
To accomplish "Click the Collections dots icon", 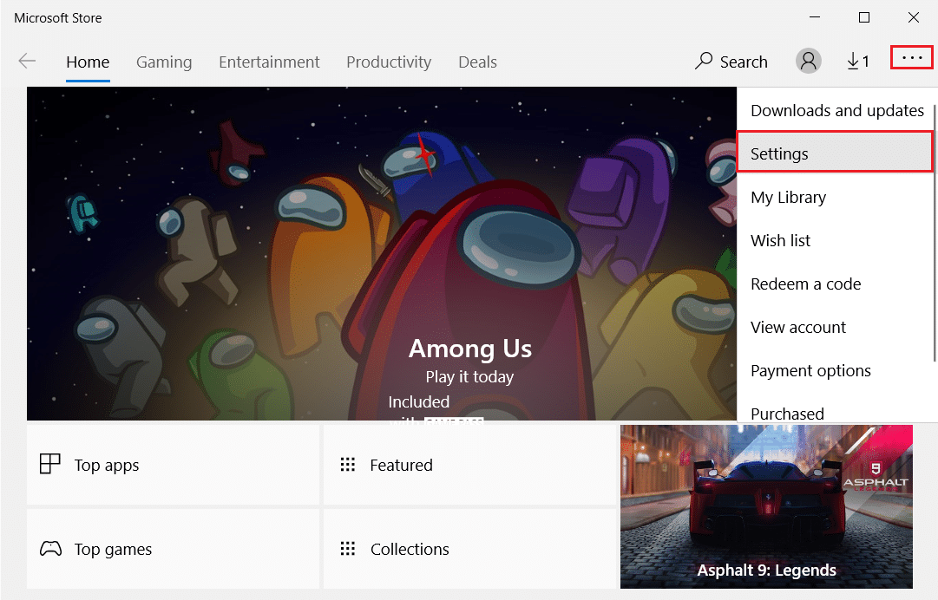I will click(x=348, y=549).
